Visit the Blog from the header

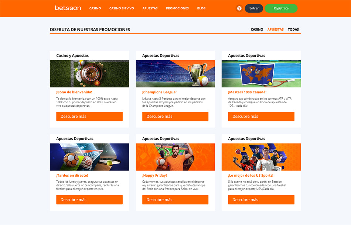click(x=201, y=8)
